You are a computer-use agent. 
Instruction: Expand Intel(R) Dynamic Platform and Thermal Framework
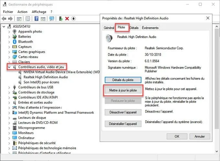tap(9, 113)
